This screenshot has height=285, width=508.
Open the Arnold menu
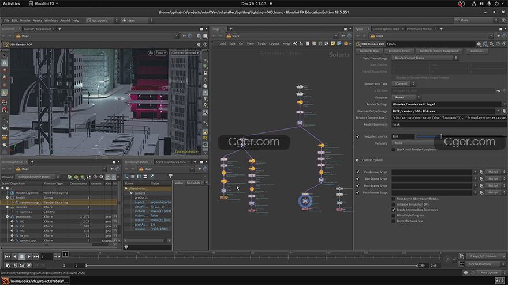65,20
